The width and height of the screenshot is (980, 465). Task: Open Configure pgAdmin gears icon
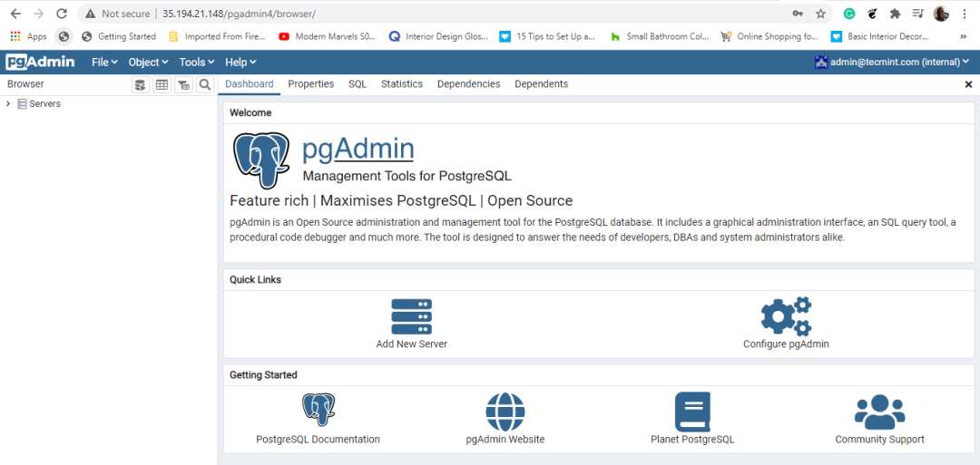[x=785, y=316]
